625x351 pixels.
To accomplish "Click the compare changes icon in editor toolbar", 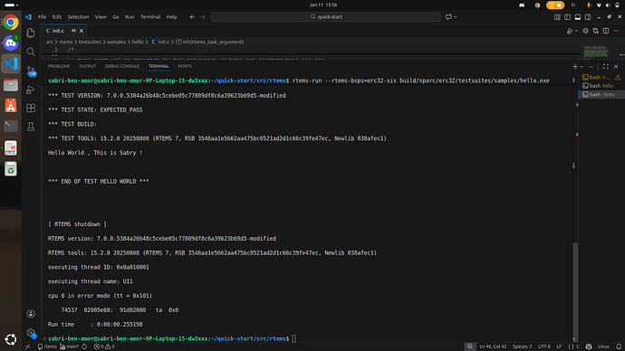I will pyautogui.click(x=595, y=31).
